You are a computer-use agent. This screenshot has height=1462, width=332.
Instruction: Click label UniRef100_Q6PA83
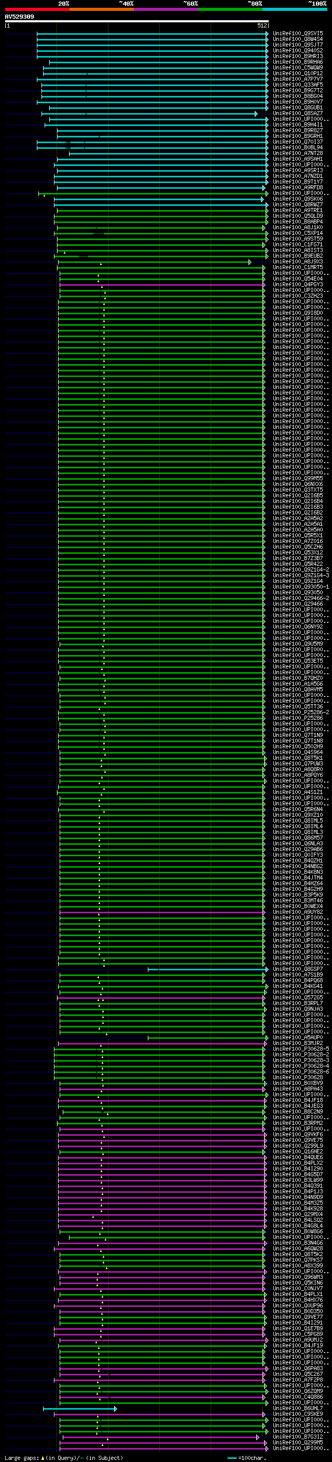click(x=298, y=1368)
